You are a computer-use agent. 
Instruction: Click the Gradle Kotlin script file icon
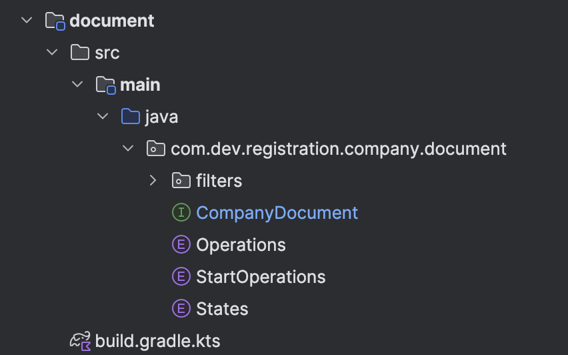pos(80,341)
